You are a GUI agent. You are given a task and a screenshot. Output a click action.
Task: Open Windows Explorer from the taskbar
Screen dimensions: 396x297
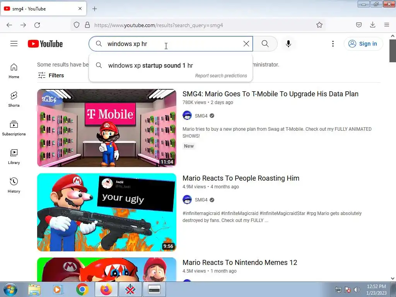point(34,290)
